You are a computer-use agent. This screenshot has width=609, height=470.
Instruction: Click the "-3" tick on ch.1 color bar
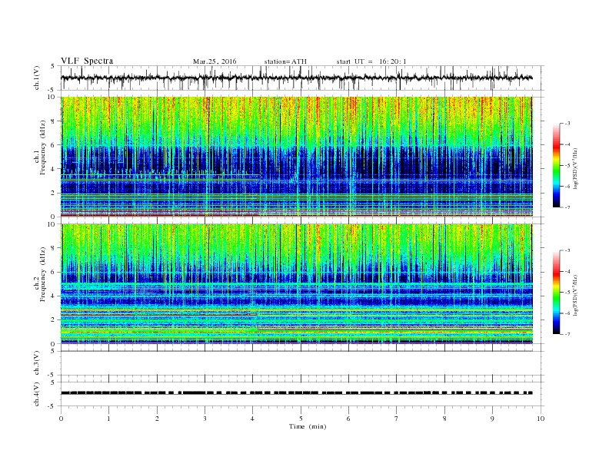(x=567, y=124)
